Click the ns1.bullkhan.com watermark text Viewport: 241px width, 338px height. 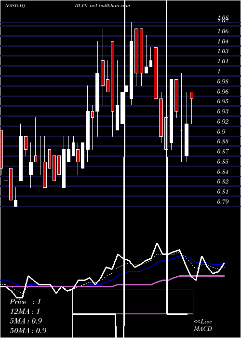(x=109, y=6)
